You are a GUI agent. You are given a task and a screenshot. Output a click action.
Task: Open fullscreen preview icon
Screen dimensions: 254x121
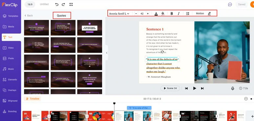point(71,5)
